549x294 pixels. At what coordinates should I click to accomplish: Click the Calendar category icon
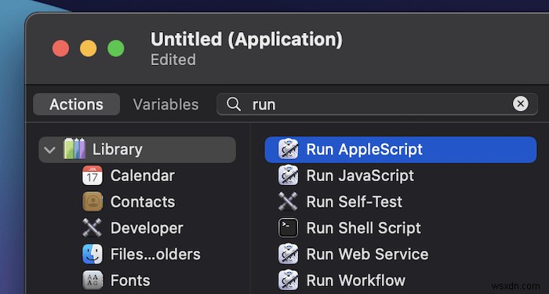93,176
